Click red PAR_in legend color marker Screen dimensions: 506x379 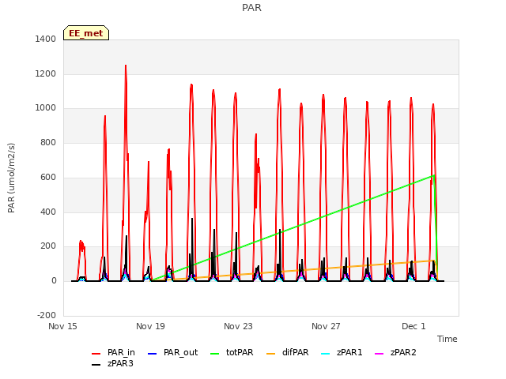pos(96,354)
